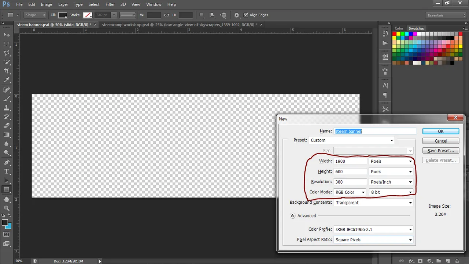Open the Preset dropdown

(x=352, y=140)
